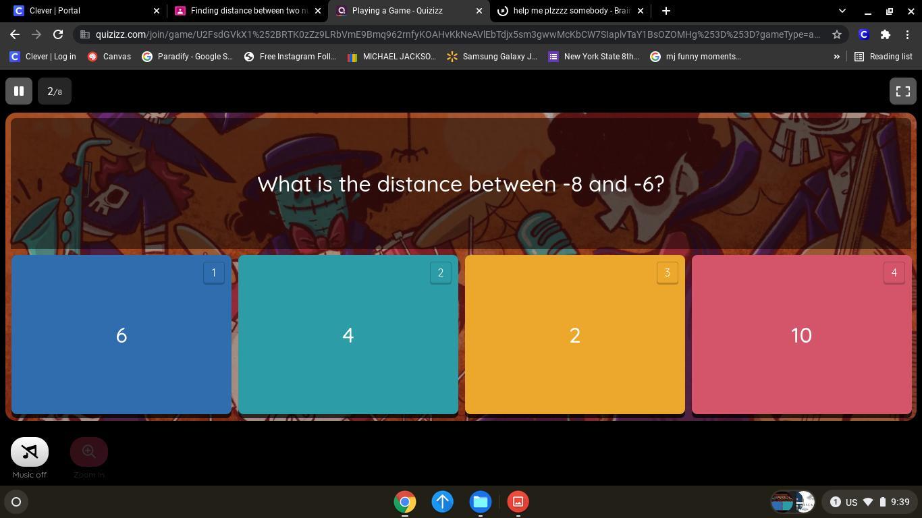
Task: Open the red Gallery app on the shelf
Action: pos(518,502)
